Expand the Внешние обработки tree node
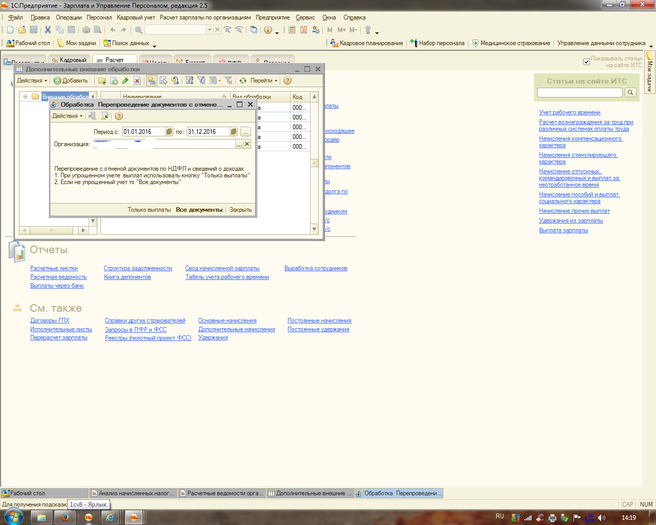The height and width of the screenshot is (525, 656). point(25,96)
